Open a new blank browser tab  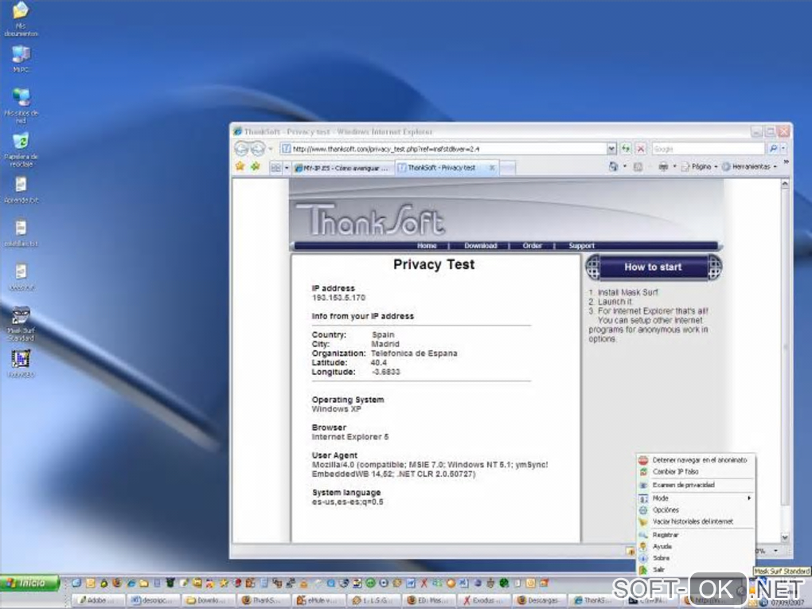pos(508,168)
